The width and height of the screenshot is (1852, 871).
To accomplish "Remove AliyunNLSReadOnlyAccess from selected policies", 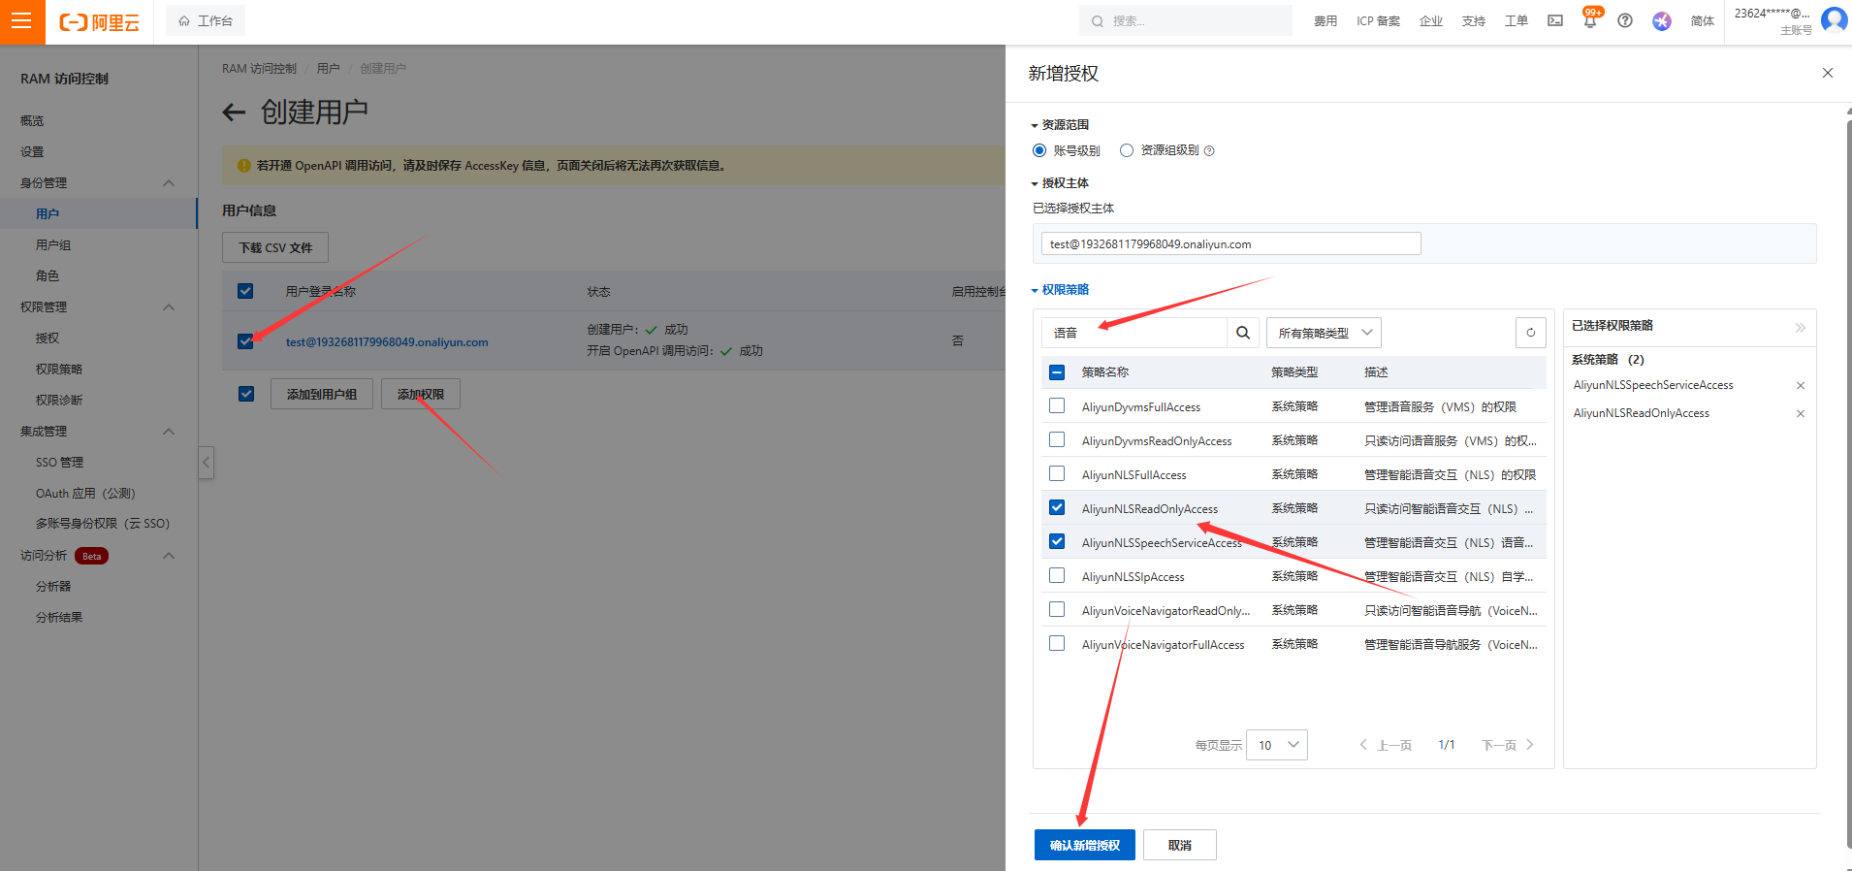I will (x=1800, y=414).
